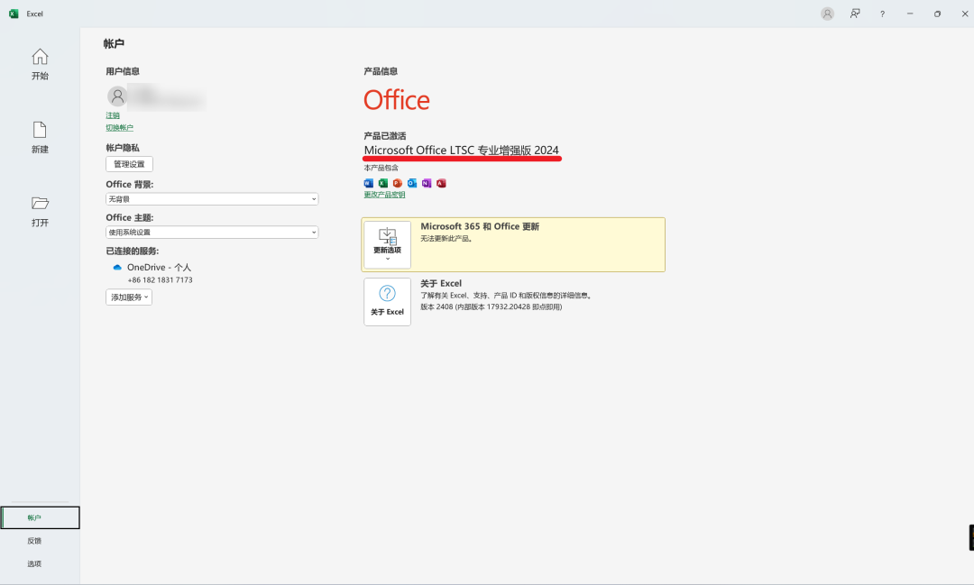Open the 新建 new workbook page
The height and width of the screenshot is (585, 974).
pos(40,138)
